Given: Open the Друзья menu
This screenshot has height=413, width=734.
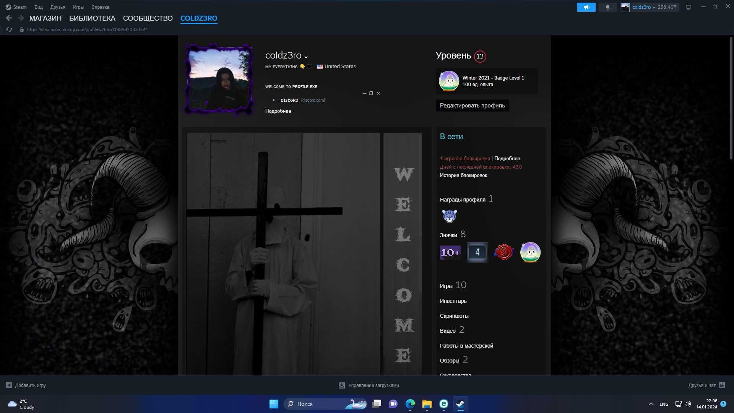Looking at the screenshot, I should click(x=58, y=7).
